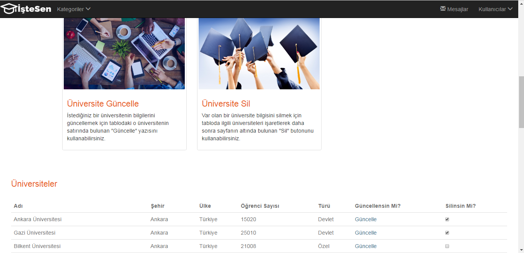Click the laptops workspace image
Screen dimensions: 524x253
124,54
